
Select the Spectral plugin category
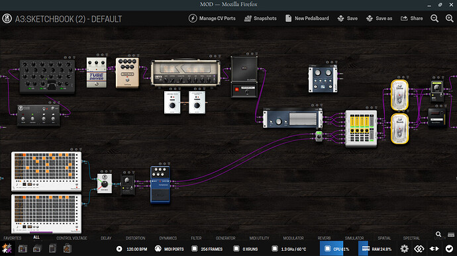(x=411, y=238)
